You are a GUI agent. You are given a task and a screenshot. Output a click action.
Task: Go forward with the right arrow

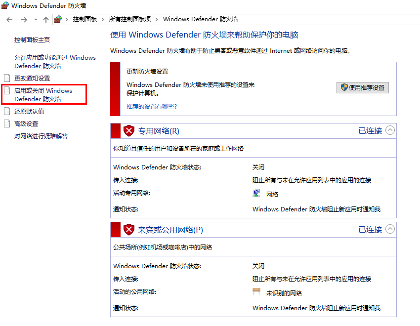click(24, 20)
